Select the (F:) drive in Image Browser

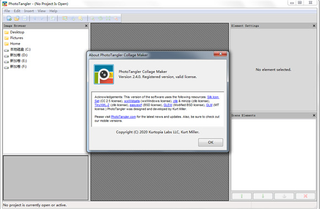(15, 67)
